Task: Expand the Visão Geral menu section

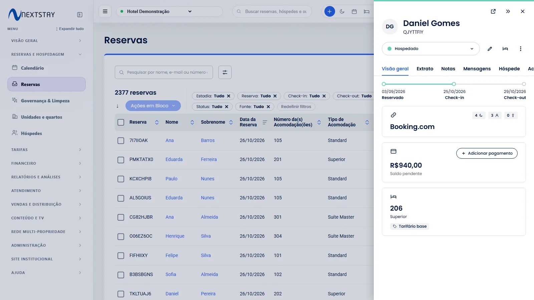Action: [46, 41]
